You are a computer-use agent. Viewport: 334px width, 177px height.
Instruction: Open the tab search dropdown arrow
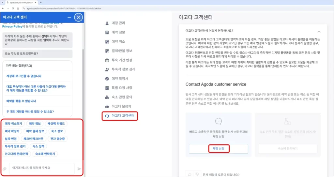tap(3, 3)
